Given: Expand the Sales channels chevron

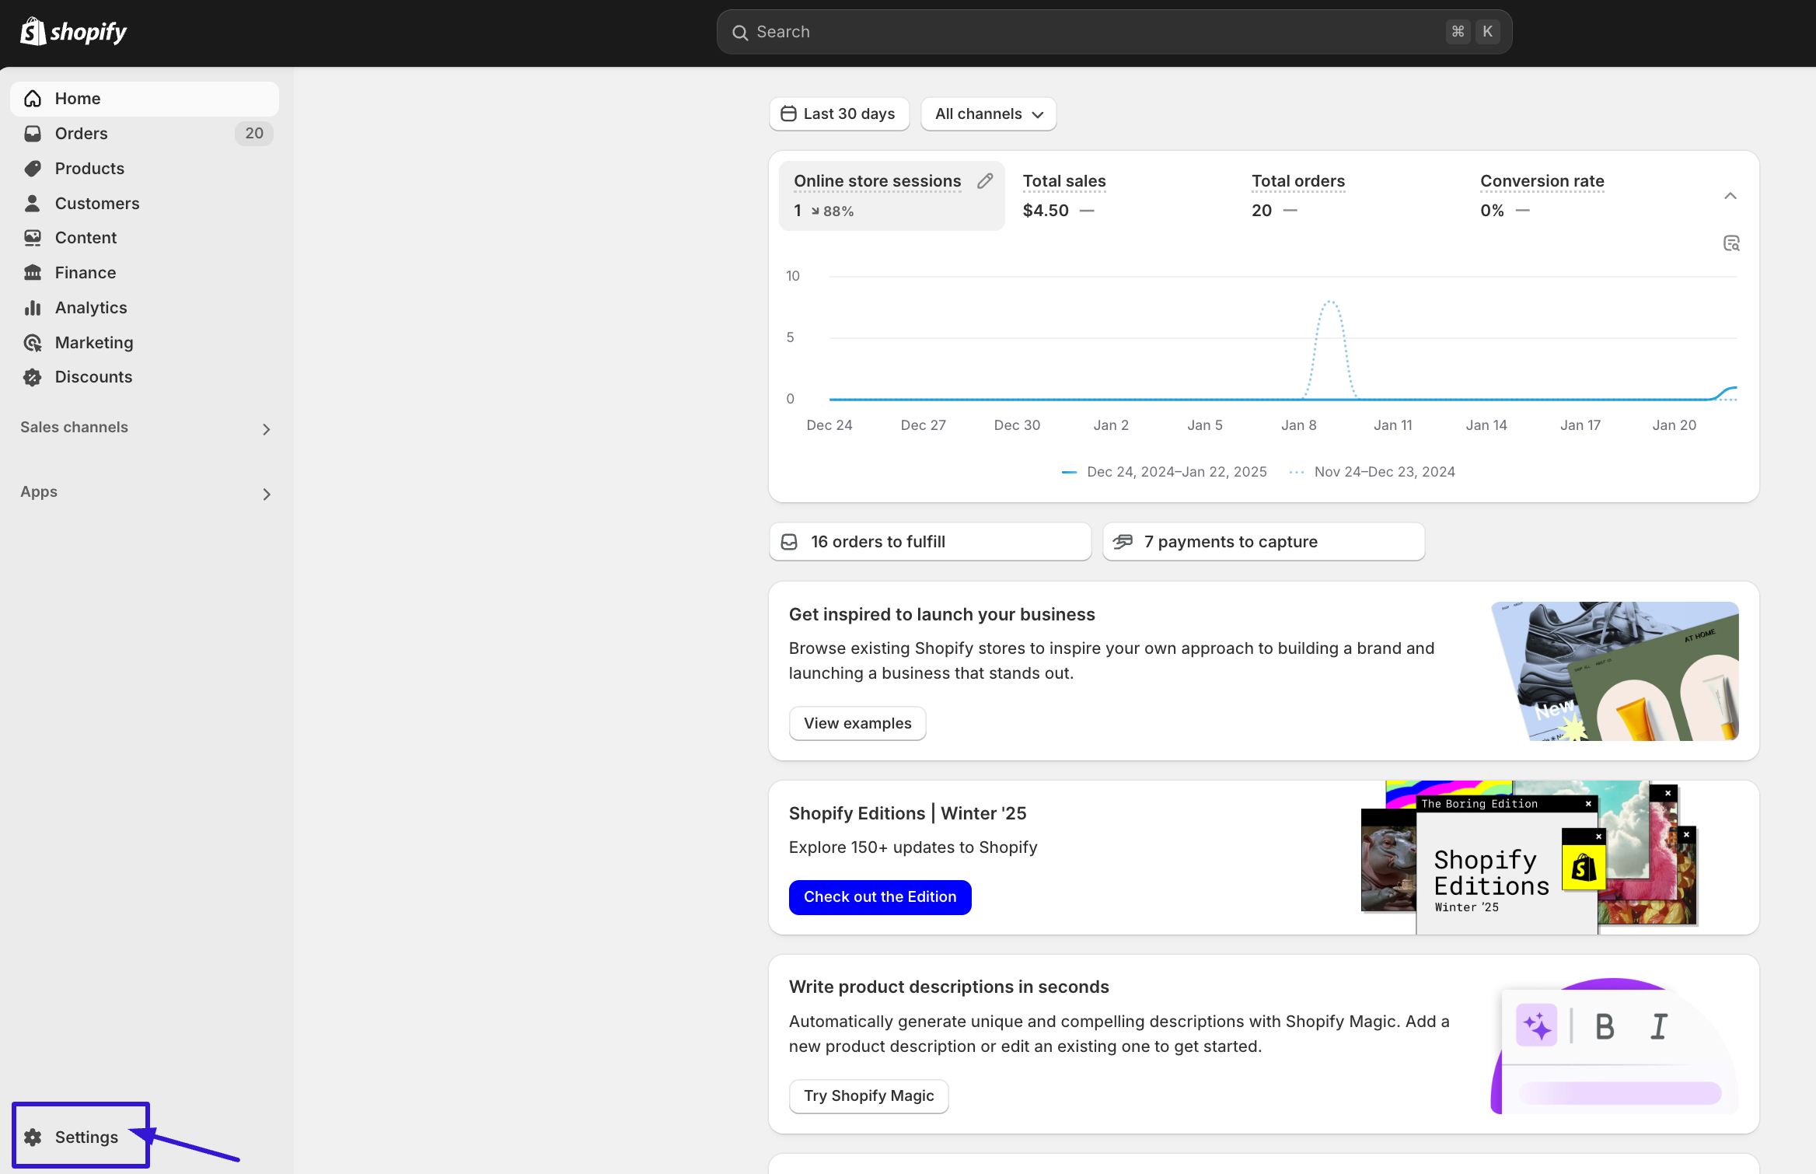Looking at the screenshot, I should click(x=267, y=429).
